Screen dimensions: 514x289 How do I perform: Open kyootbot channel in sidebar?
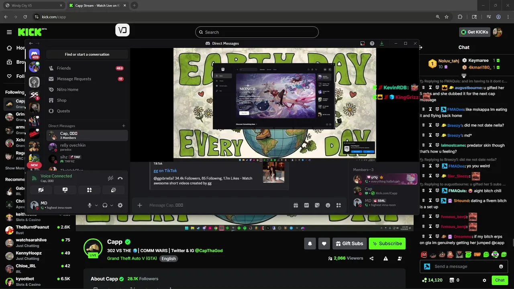click(x=38, y=281)
